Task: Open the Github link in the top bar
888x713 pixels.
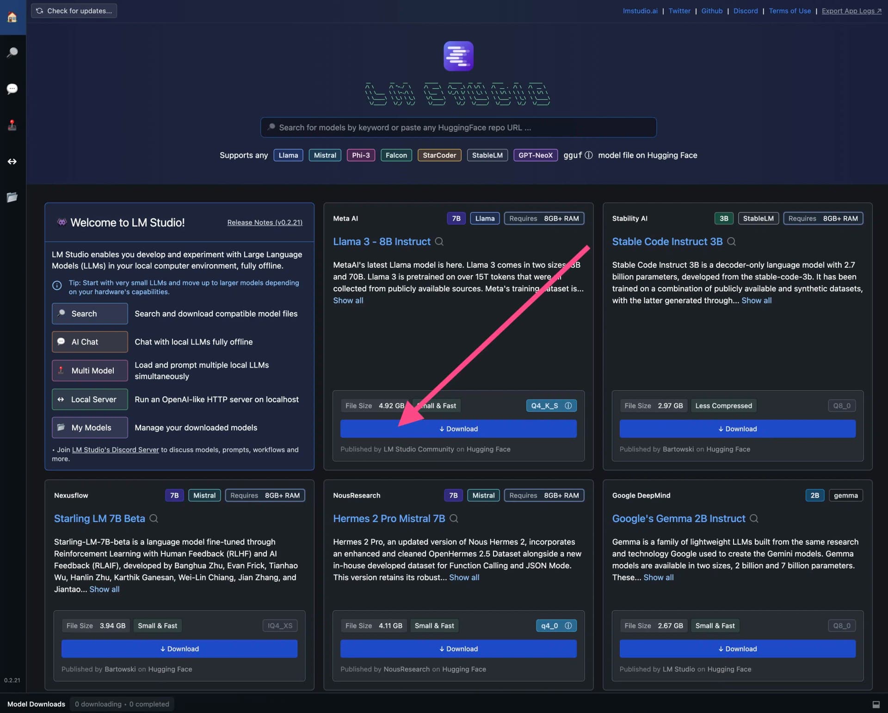Action: pyautogui.click(x=712, y=11)
